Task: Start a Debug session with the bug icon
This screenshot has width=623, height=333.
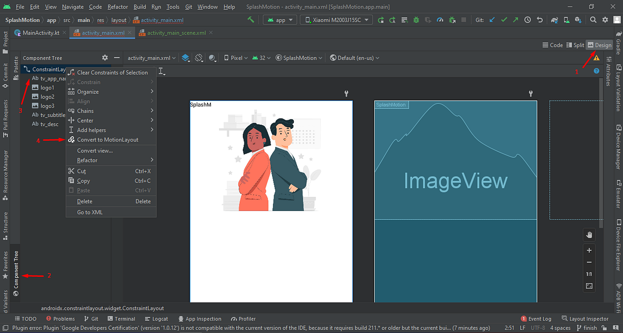Action: coord(415,19)
